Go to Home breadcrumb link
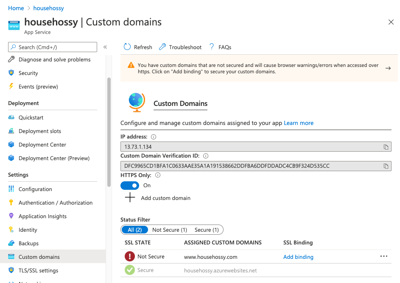The width and height of the screenshot is (400, 283). click(16, 8)
